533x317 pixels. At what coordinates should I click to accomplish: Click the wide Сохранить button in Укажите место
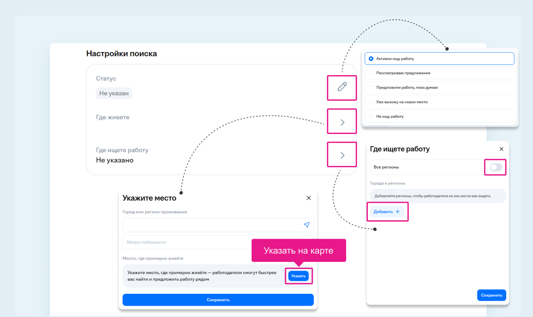point(218,300)
